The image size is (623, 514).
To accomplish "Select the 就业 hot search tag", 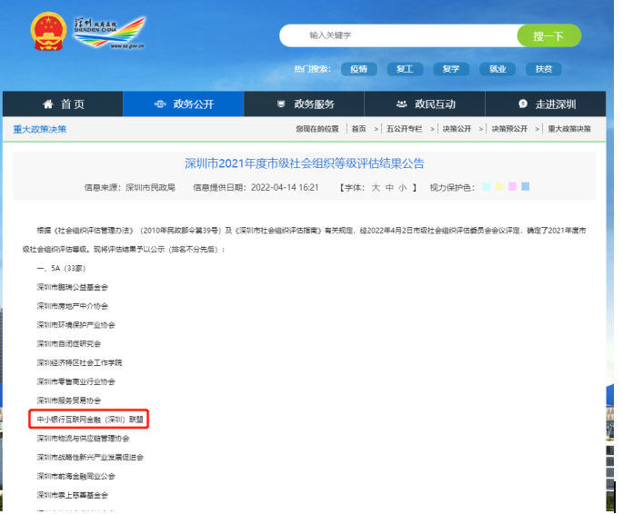I will (497, 69).
